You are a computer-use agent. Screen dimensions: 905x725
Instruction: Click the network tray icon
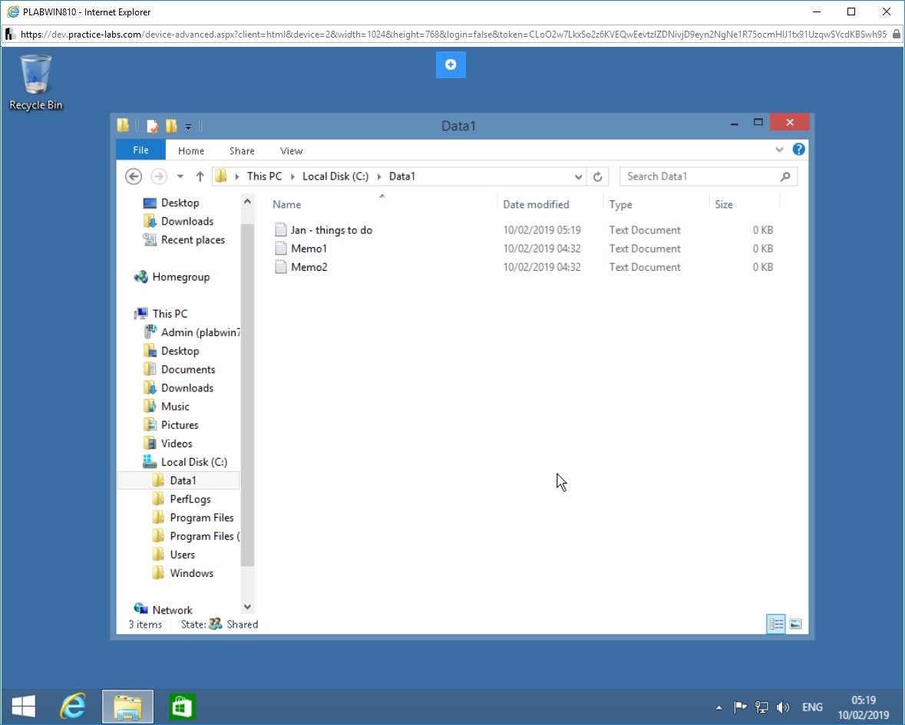[761, 707]
